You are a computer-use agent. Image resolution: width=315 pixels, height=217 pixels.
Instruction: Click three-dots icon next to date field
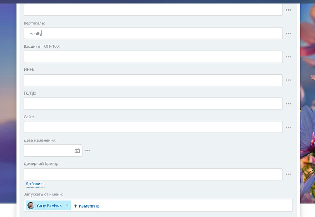coord(88,150)
